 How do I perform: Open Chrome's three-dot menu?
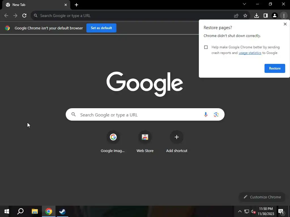tap(284, 16)
